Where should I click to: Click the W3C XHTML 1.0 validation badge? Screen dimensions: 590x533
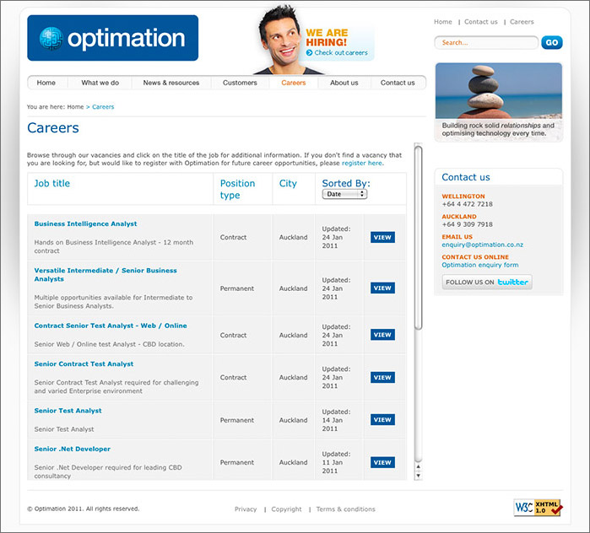(538, 508)
